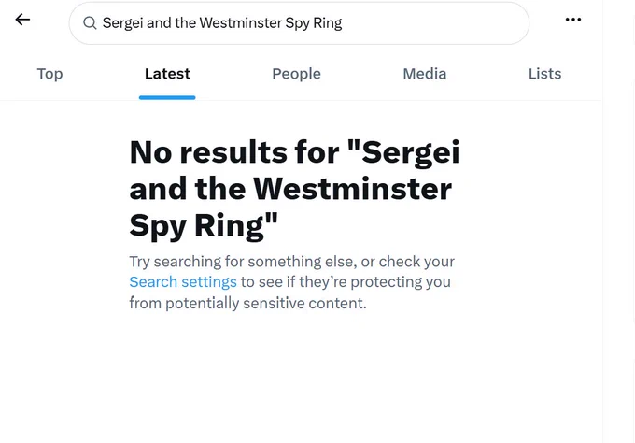The width and height of the screenshot is (635, 443).
Task: Click empty space right of search box
Action: pyautogui.click(x=546, y=23)
